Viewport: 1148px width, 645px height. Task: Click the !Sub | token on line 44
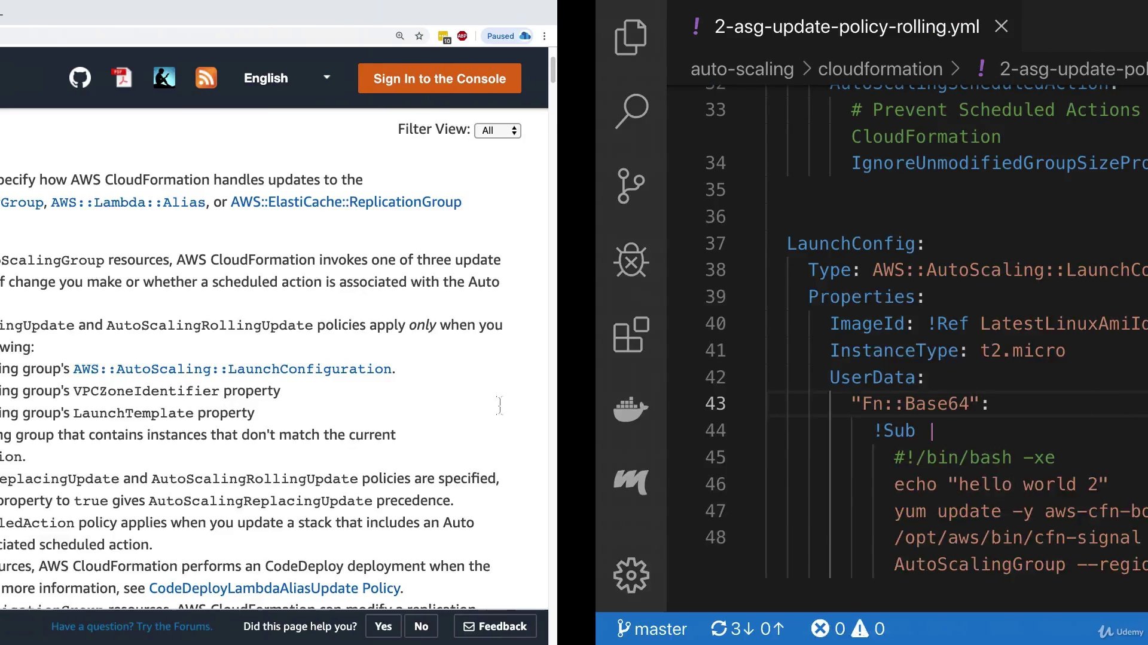[x=904, y=431]
